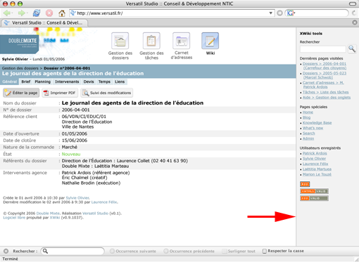This screenshot has height=262, width=359.
Task: Open the What's new link
Action: (313, 128)
